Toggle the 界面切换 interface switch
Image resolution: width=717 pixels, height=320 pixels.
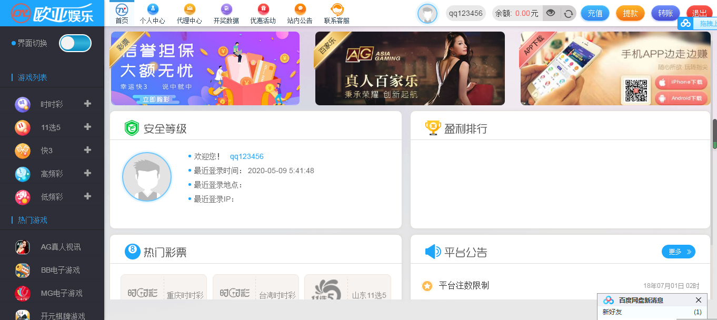pos(75,43)
